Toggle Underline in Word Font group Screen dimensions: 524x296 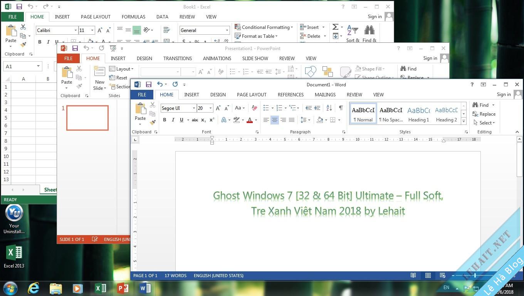(181, 120)
